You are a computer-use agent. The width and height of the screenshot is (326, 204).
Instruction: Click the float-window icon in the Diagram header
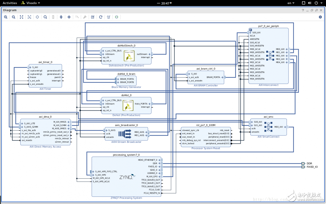316,10
